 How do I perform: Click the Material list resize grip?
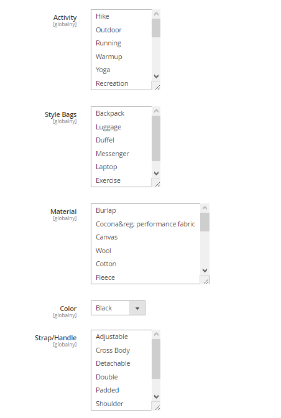tap(205, 279)
